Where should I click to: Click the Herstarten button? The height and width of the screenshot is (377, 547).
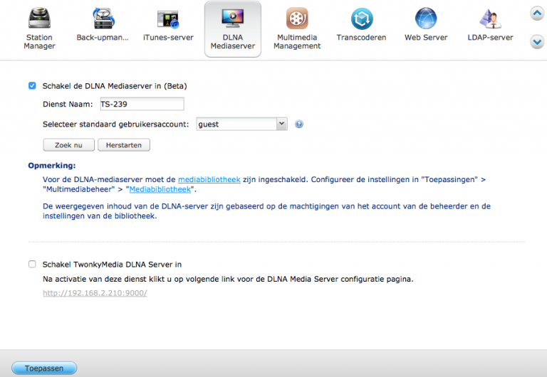pyautogui.click(x=123, y=145)
